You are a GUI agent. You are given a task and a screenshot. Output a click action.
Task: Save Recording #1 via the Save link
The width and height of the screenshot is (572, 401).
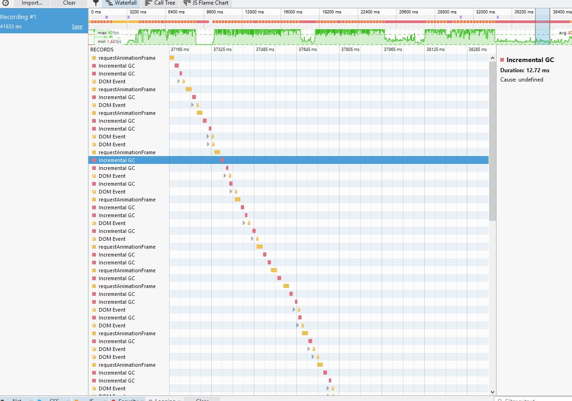tap(77, 27)
